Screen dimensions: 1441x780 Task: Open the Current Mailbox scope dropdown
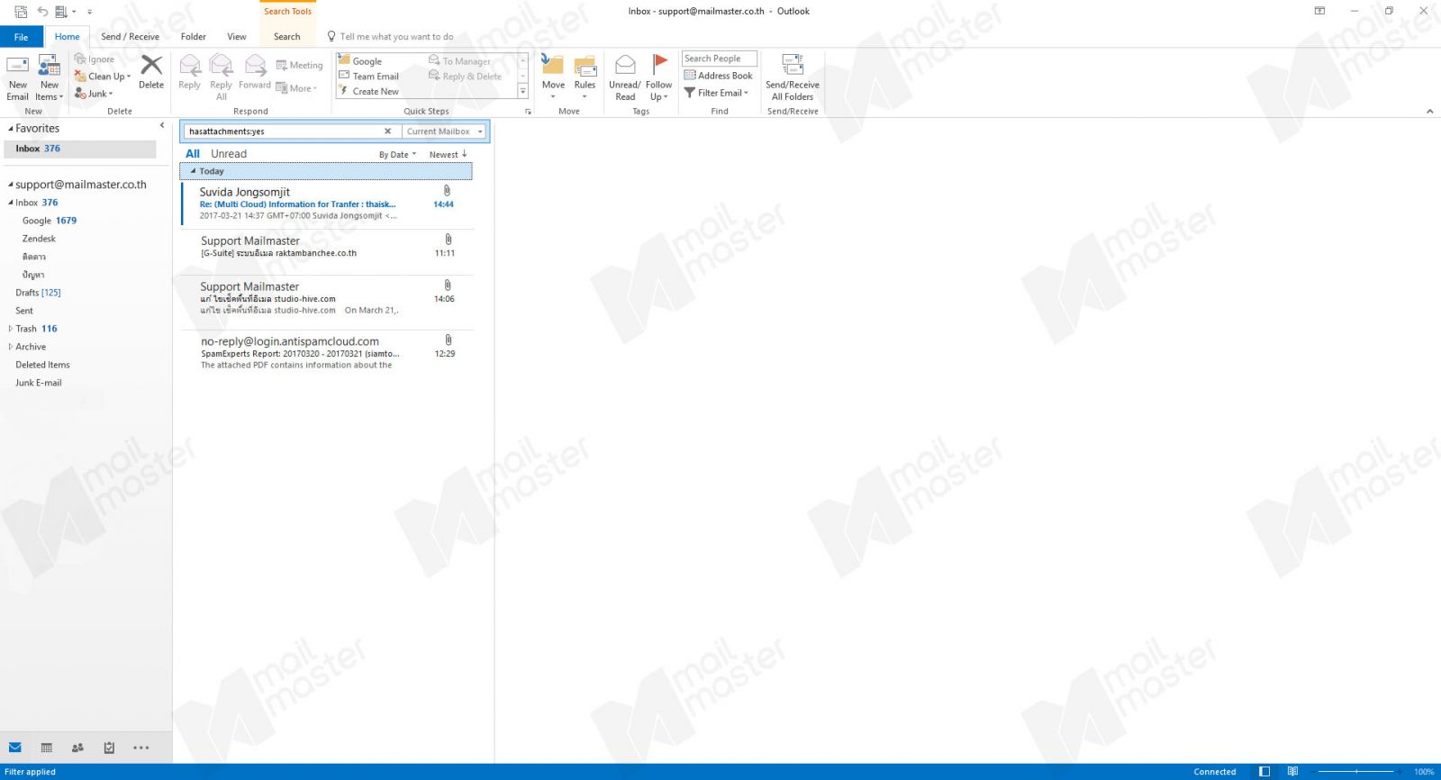[x=444, y=132]
